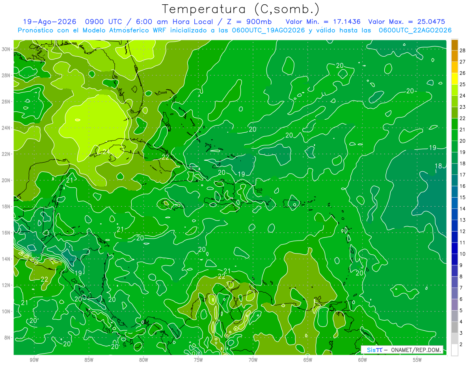This screenshot has width=473, height=365.
Task: Click the "16N" latitude axis label
Action: pos(7,233)
